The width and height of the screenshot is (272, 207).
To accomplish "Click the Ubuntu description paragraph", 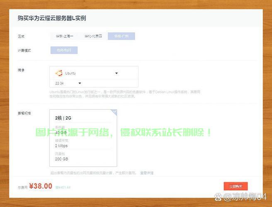I will (125, 94).
